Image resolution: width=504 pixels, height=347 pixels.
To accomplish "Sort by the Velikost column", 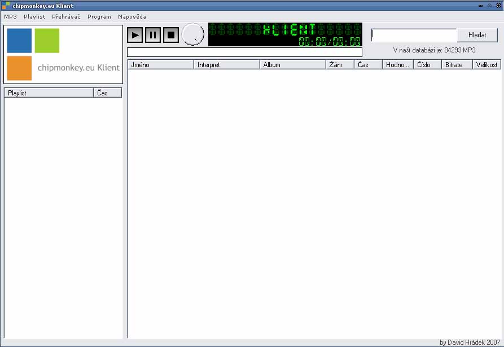I will click(487, 64).
